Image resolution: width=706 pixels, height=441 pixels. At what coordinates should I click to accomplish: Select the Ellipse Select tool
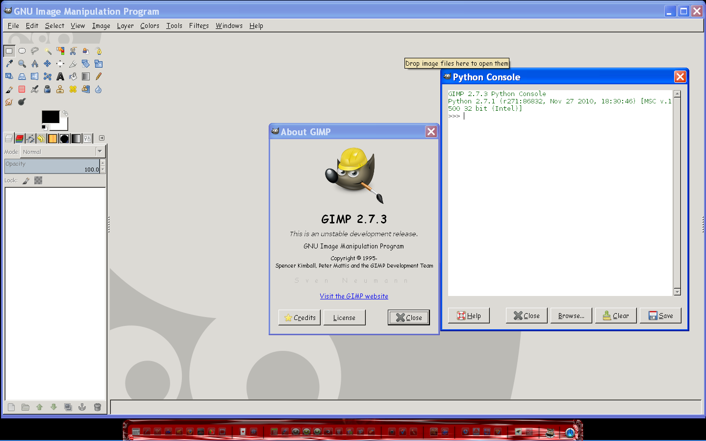click(x=22, y=51)
